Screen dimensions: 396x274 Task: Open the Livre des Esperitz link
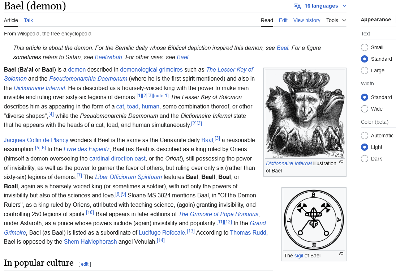point(86,149)
